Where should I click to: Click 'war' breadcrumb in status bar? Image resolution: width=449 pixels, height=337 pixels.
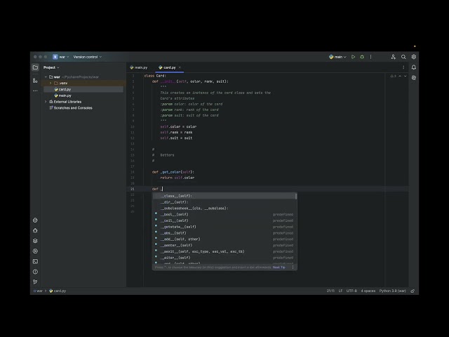coord(38,291)
